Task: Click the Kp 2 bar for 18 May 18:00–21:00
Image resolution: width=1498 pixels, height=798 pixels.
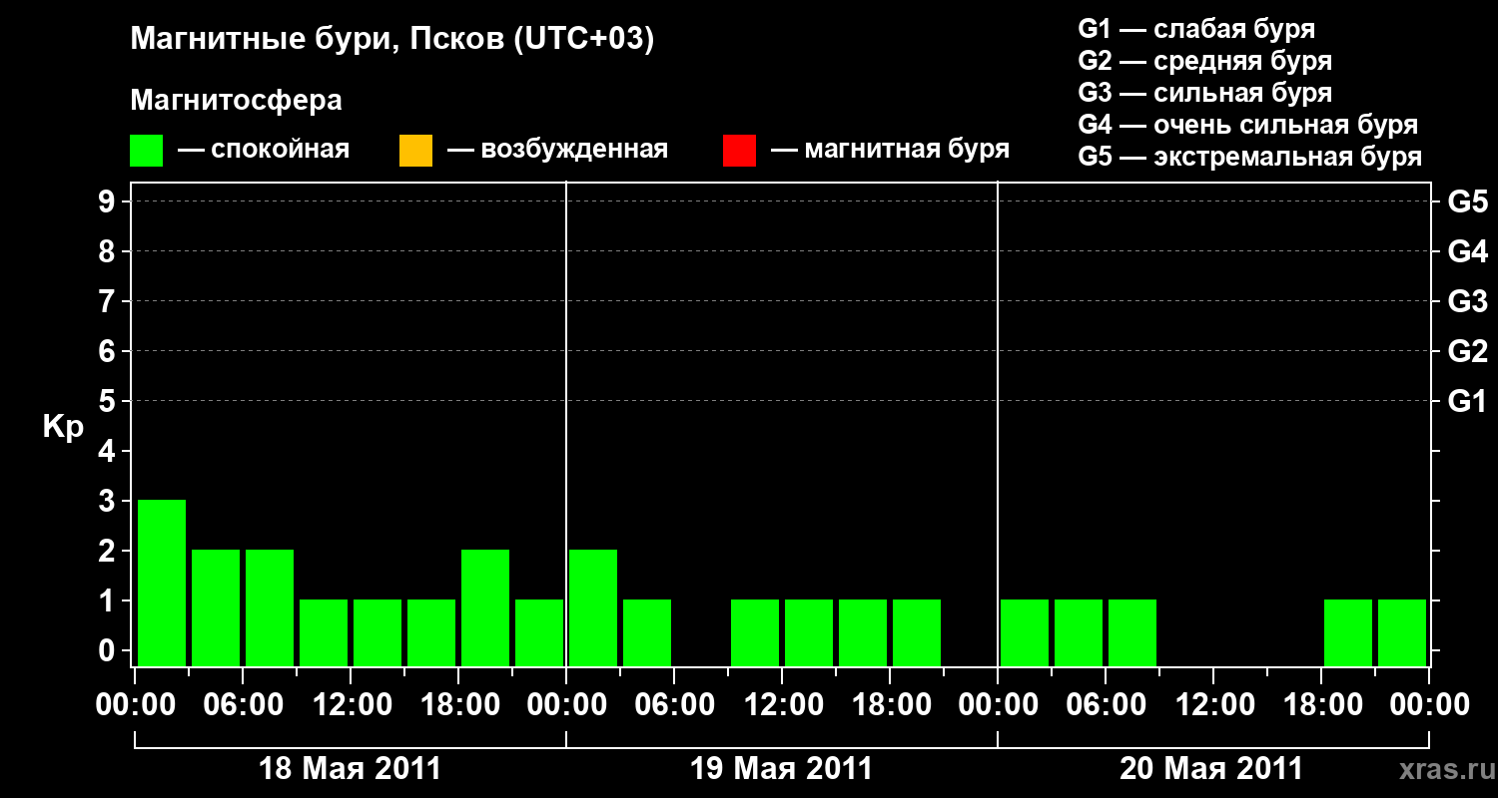Action: point(485,607)
